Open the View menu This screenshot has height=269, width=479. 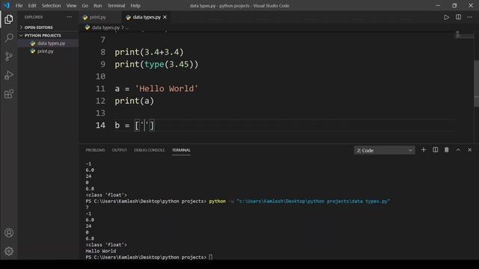point(71,5)
